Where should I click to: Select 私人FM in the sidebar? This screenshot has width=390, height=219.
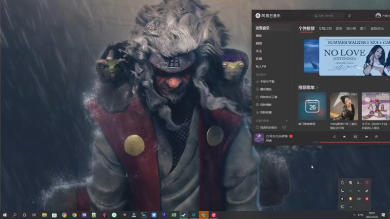click(x=261, y=67)
